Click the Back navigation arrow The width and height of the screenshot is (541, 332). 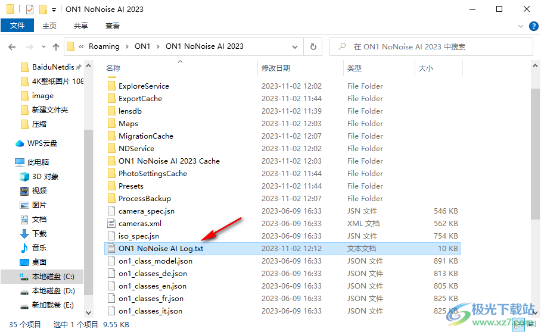12,47
